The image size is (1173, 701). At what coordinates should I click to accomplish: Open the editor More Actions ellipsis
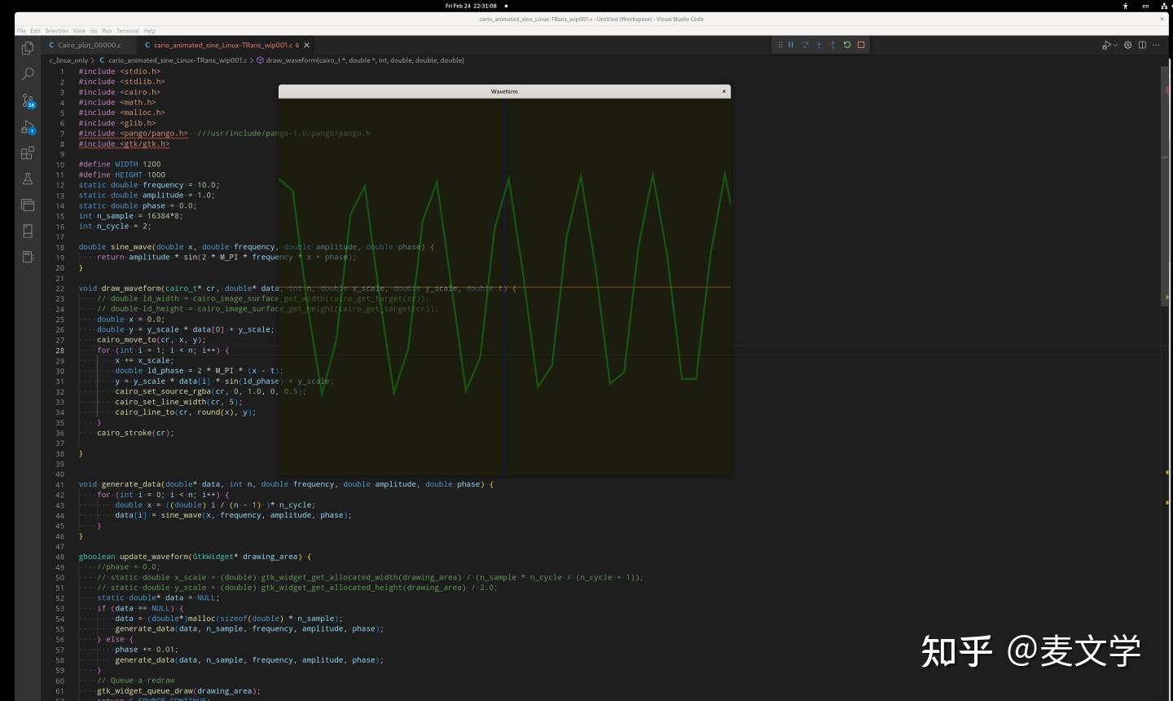pyautogui.click(x=1157, y=45)
